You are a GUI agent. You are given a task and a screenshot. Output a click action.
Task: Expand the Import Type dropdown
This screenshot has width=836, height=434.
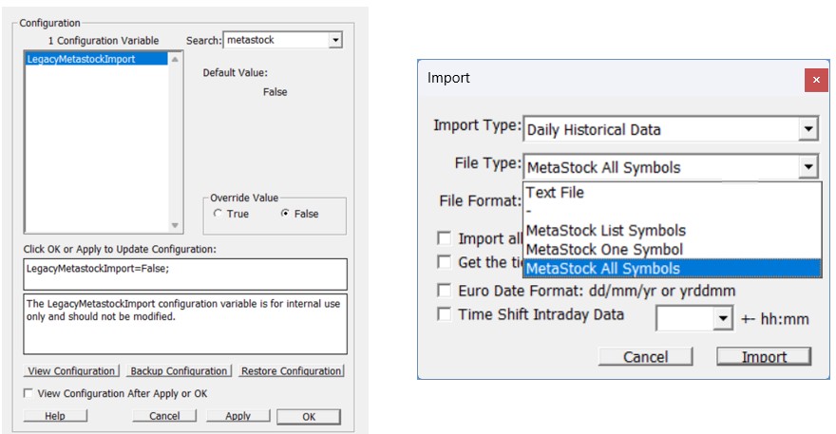(x=807, y=129)
